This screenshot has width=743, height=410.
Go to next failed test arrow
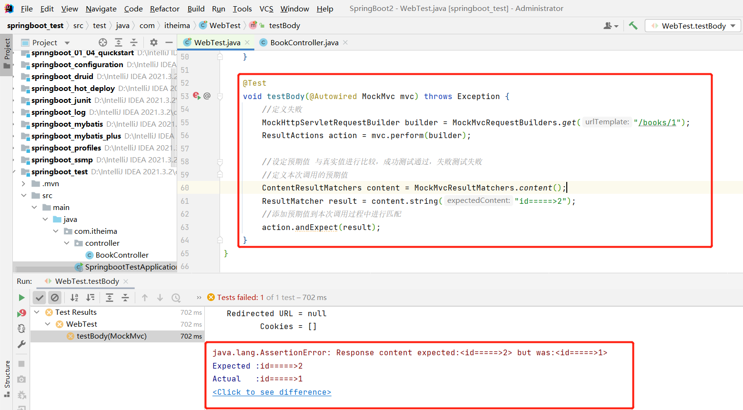(x=160, y=298)
